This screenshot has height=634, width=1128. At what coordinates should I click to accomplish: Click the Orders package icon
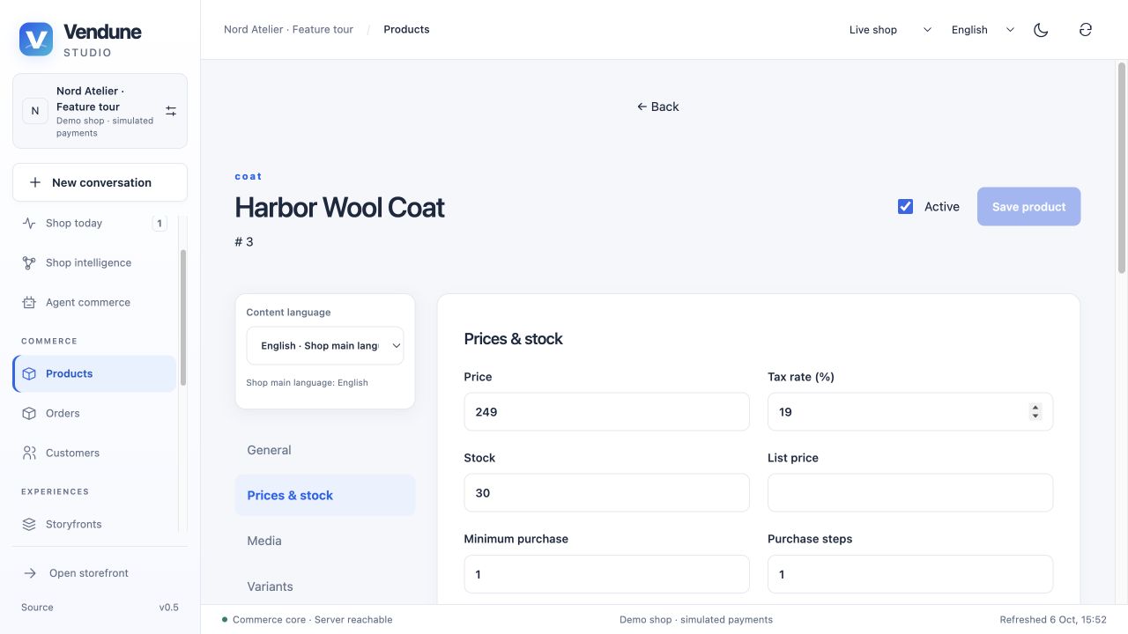click(29, 413)
